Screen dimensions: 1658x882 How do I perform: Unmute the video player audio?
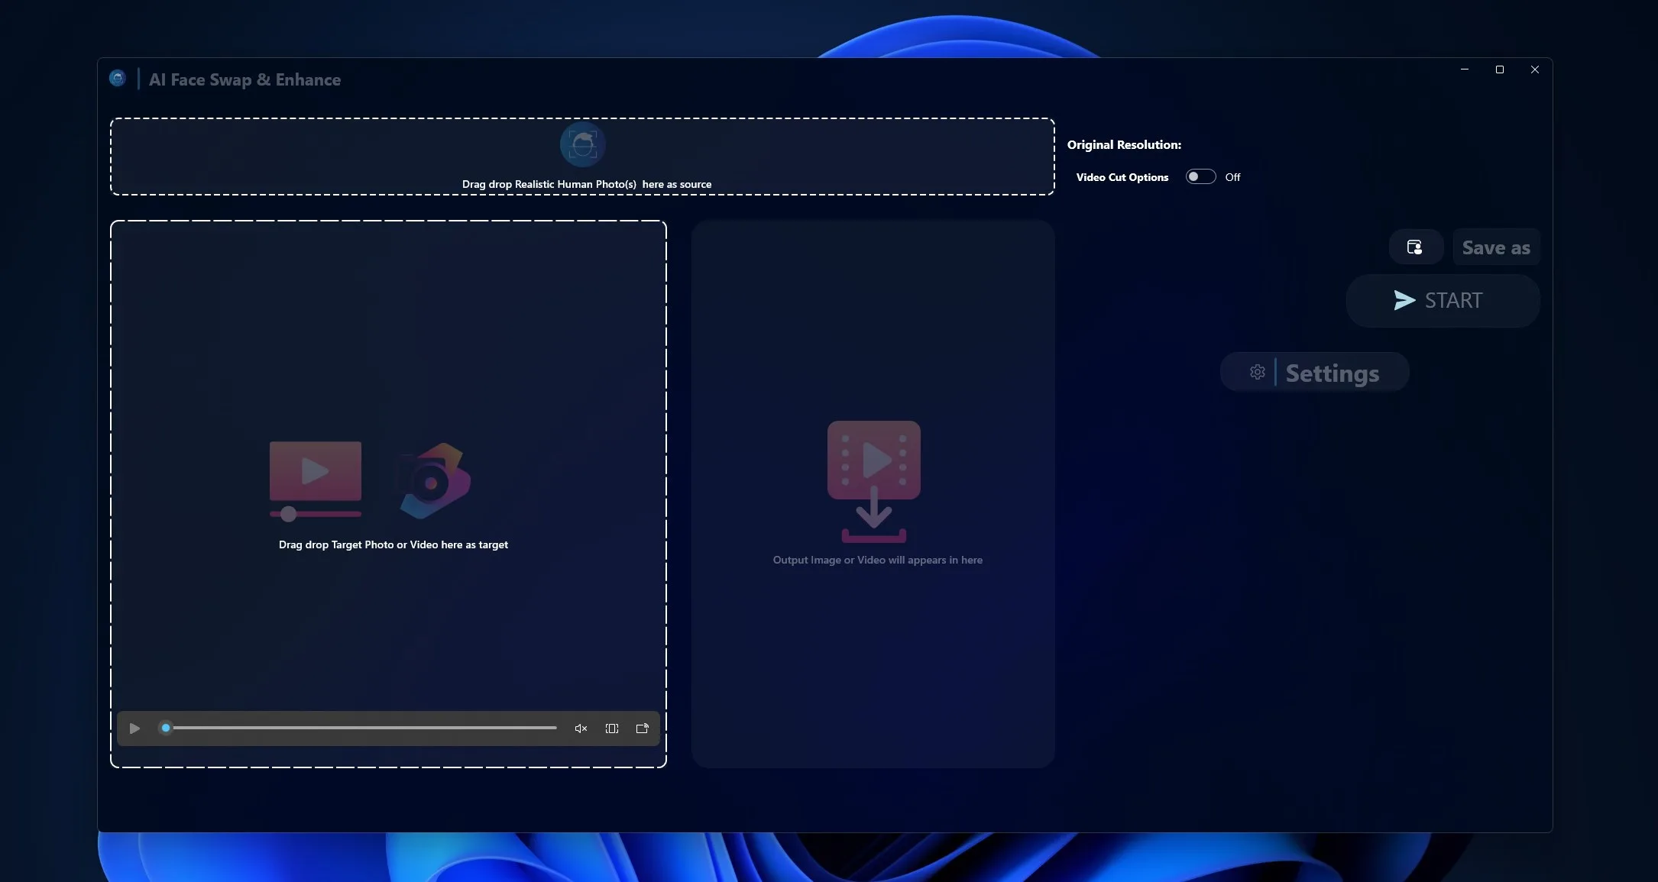click(581, 729)
